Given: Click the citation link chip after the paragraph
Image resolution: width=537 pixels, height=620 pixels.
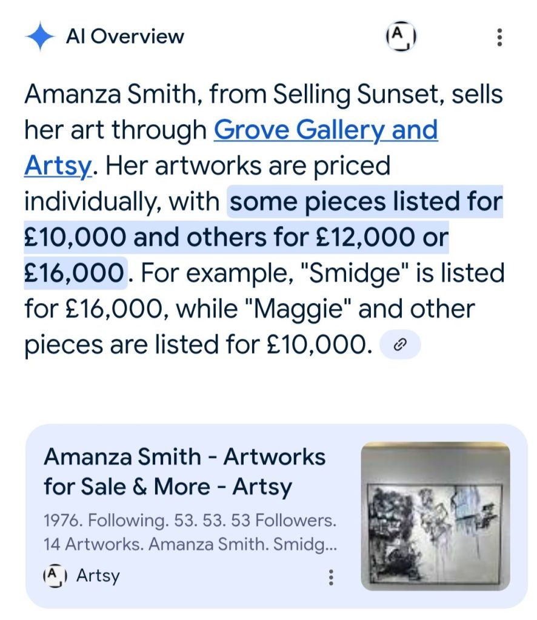Looking at the screenshot, I should point(399,345).
